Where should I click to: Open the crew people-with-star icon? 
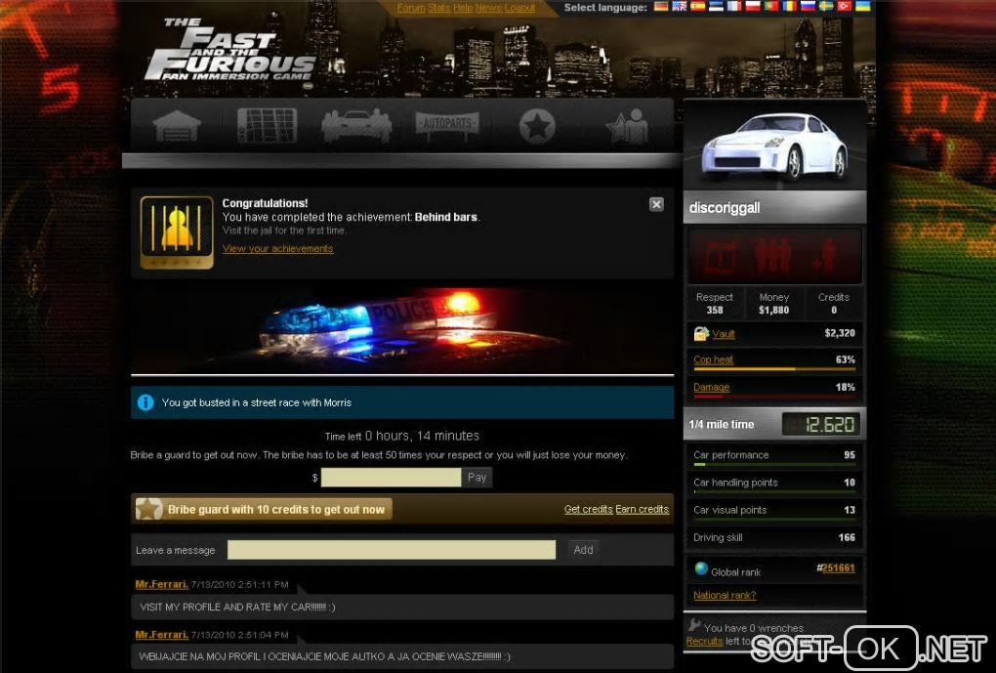click(x=628, y=126)
